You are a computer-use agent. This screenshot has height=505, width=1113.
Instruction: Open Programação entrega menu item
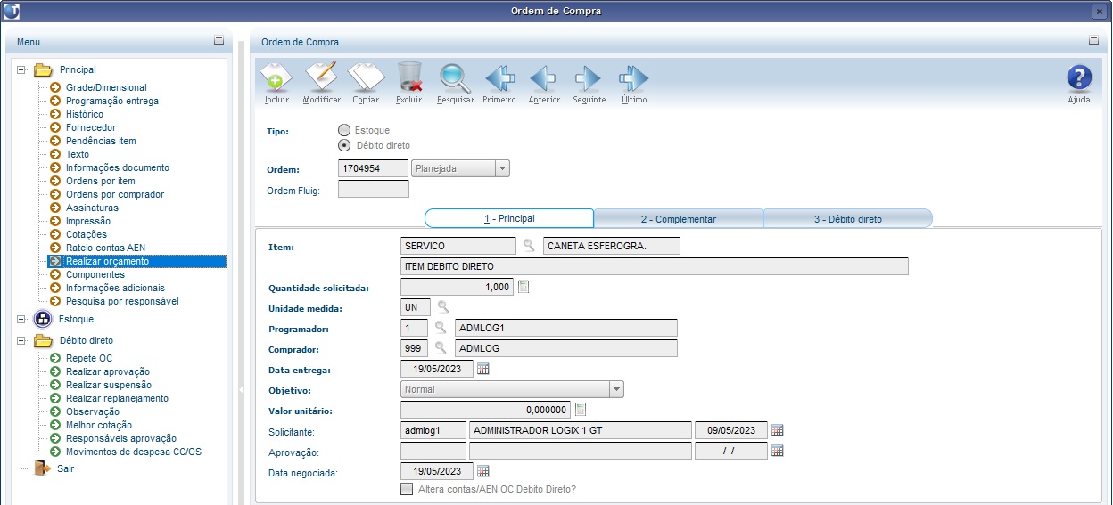[x=112, y=101]
